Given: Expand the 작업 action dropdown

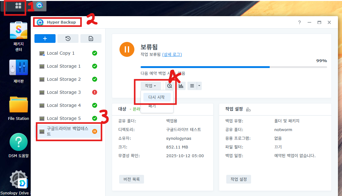Looking at the screenshot, I should coord(151,86).
